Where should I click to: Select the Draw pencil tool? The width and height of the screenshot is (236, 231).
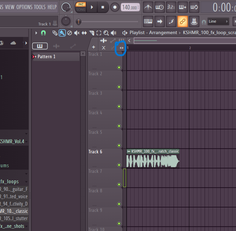click(55, 33)
